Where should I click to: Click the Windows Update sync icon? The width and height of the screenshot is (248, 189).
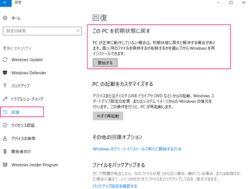point(5,60)
